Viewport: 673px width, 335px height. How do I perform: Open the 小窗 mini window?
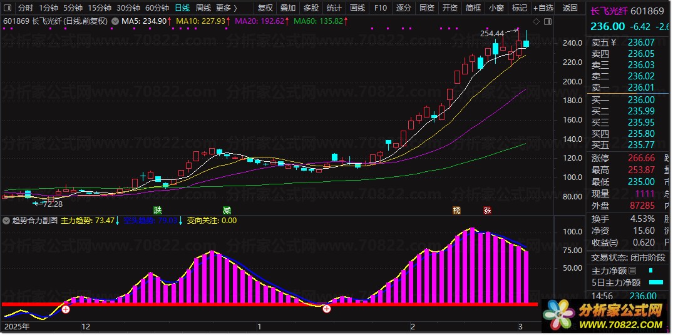tap(496, 7)
